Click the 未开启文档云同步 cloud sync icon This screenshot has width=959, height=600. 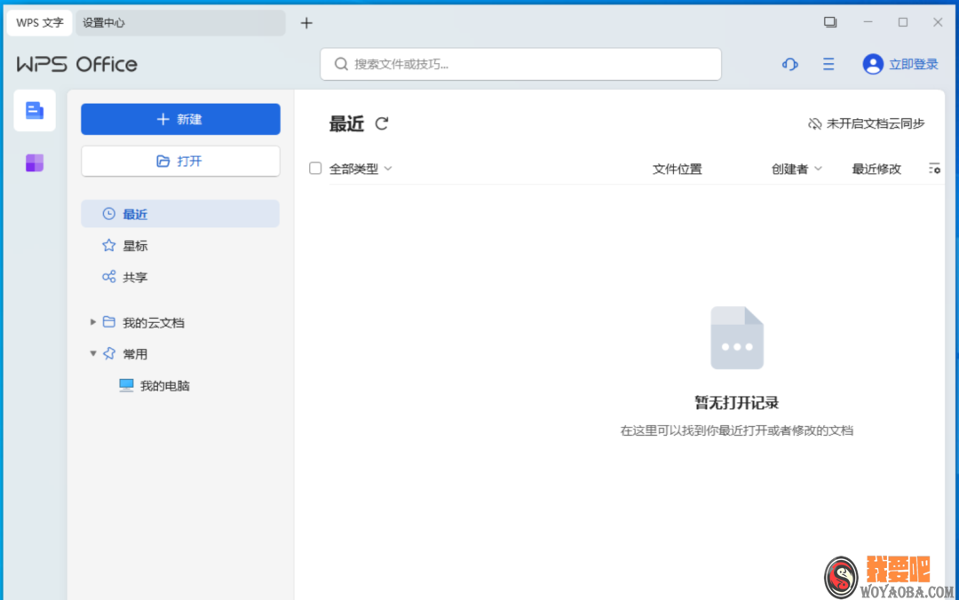(x=816, y=124)
